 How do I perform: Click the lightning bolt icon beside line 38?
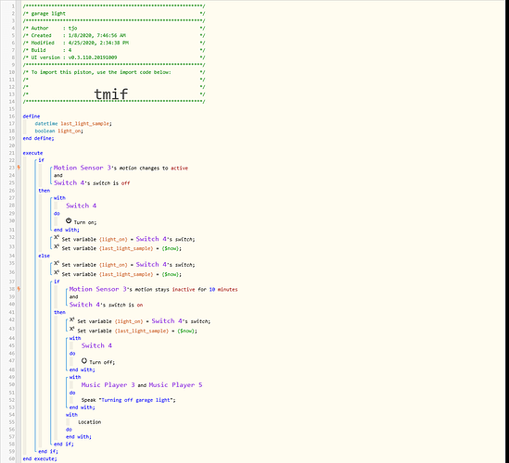pyautogui.click(x=19, y=289)
